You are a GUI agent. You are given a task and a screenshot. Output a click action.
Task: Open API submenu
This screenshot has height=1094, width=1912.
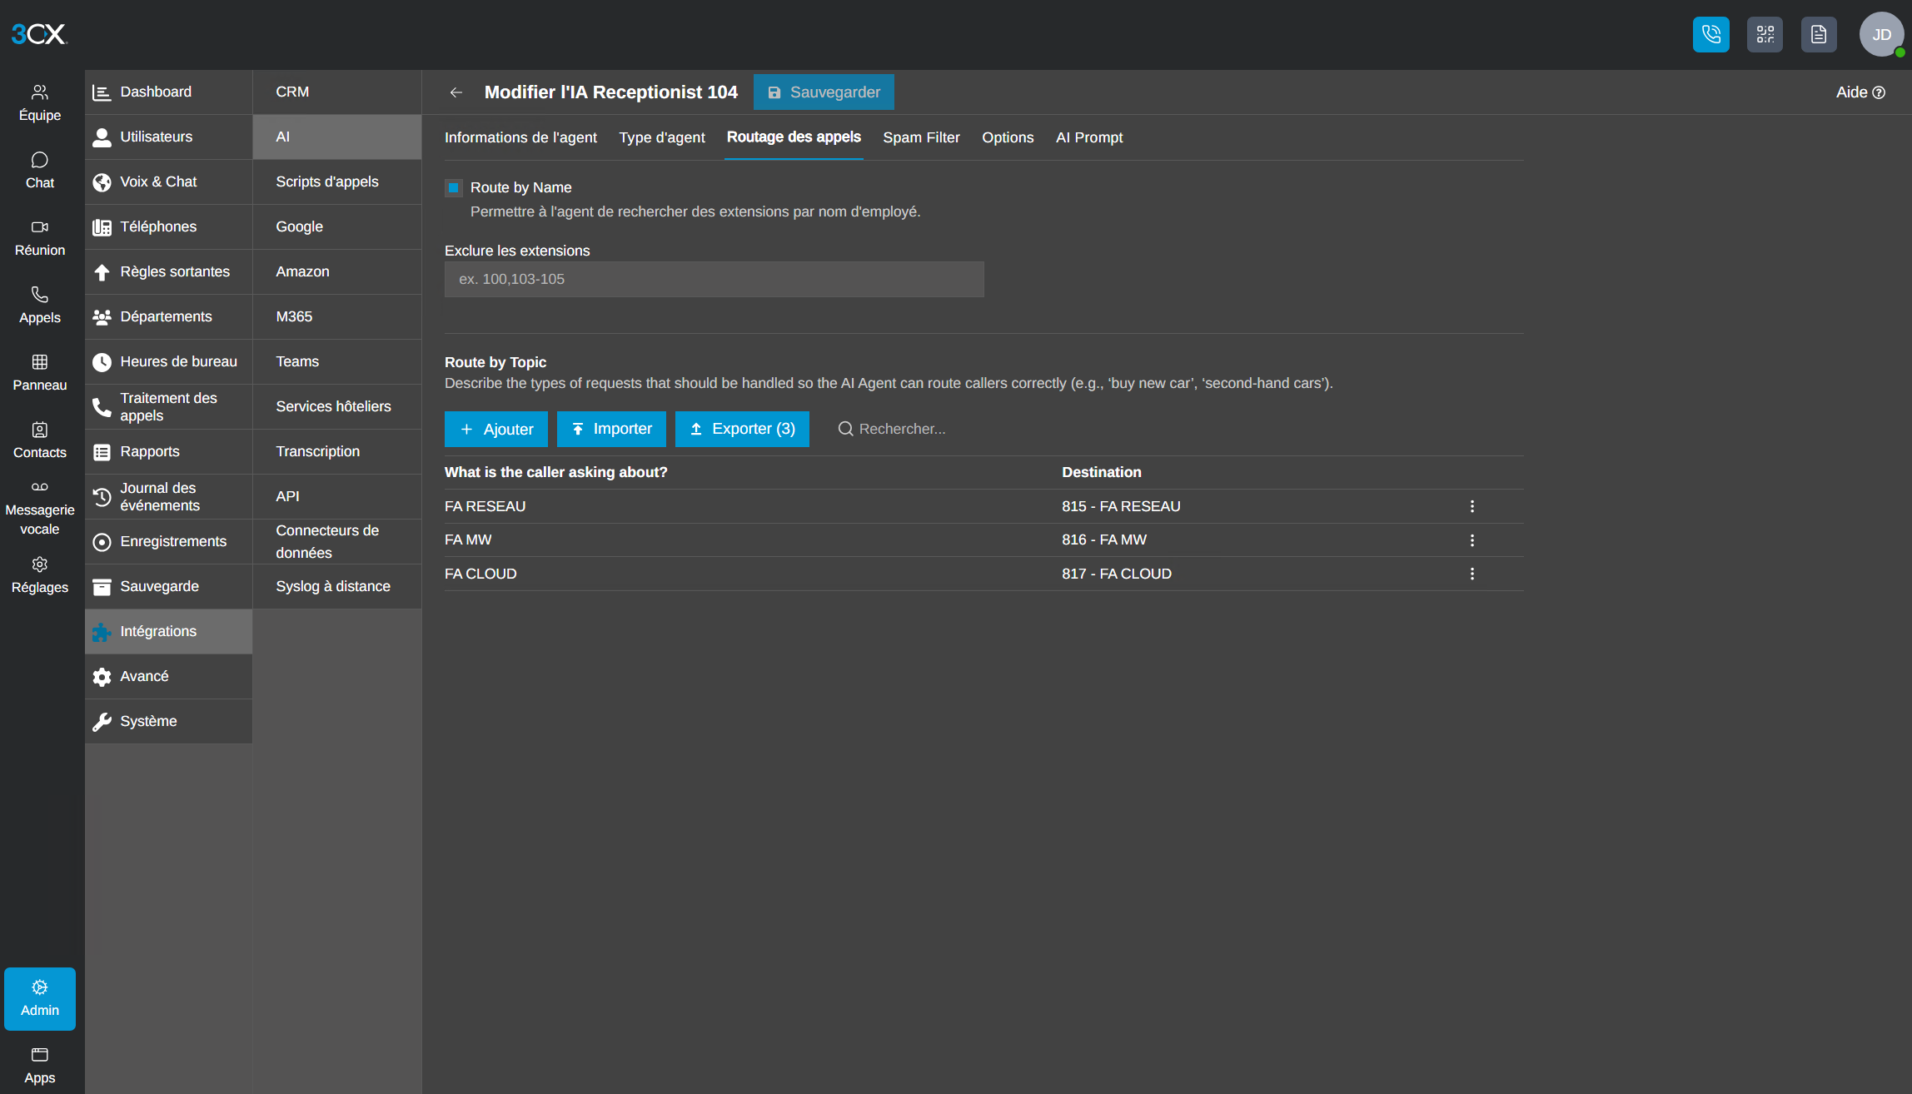[337, 497]
